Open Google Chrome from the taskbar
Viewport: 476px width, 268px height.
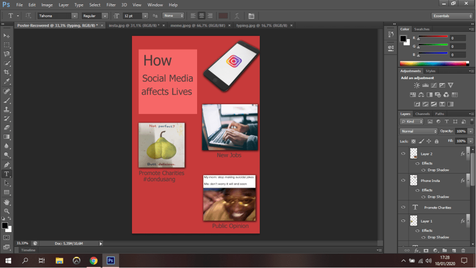[93, 261]
